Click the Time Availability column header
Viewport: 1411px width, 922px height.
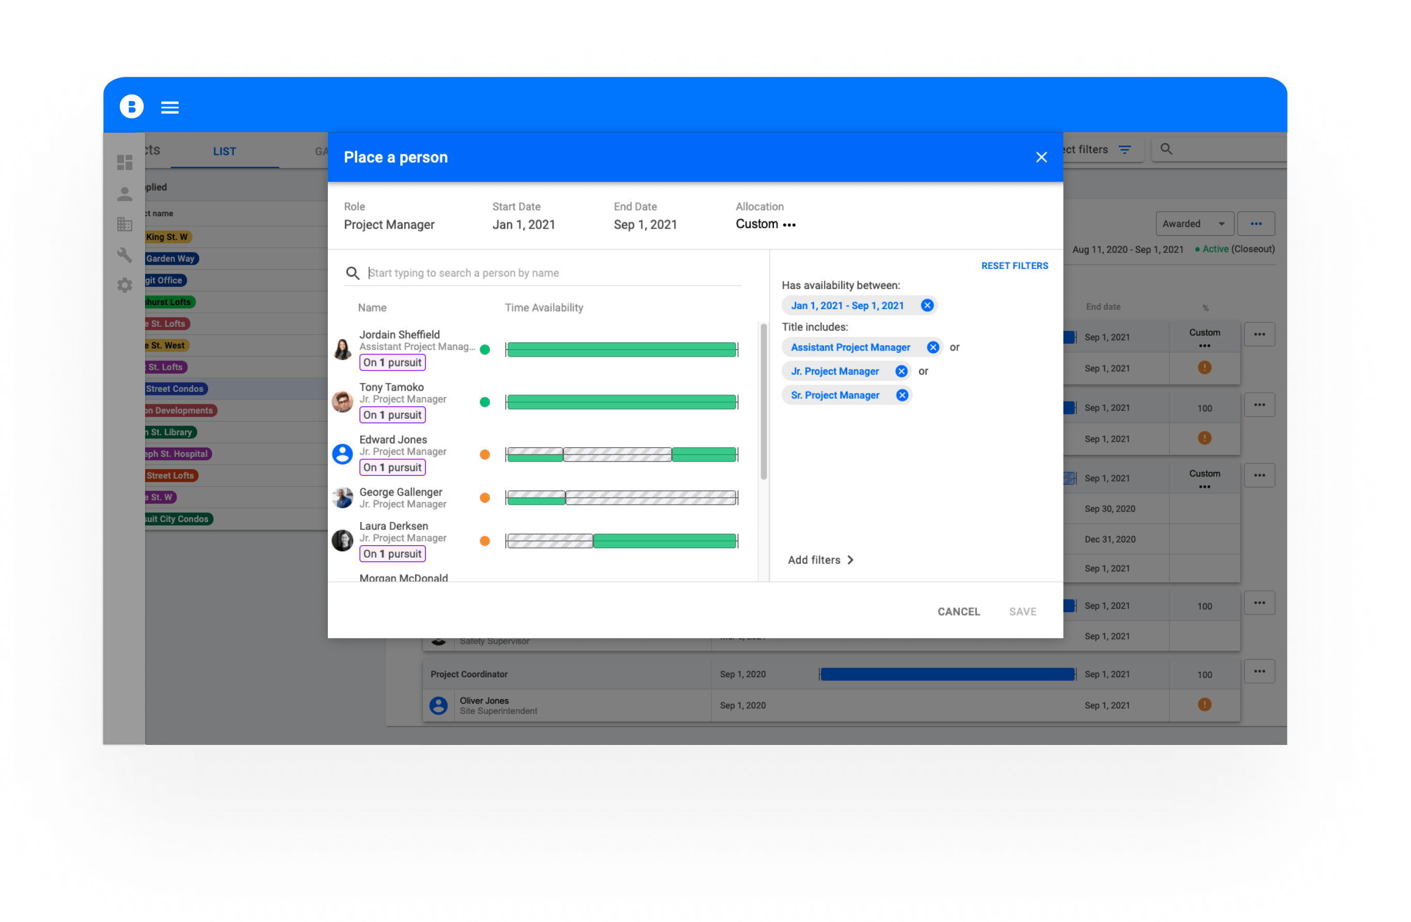pyautogui.click(x=544, y=308)
